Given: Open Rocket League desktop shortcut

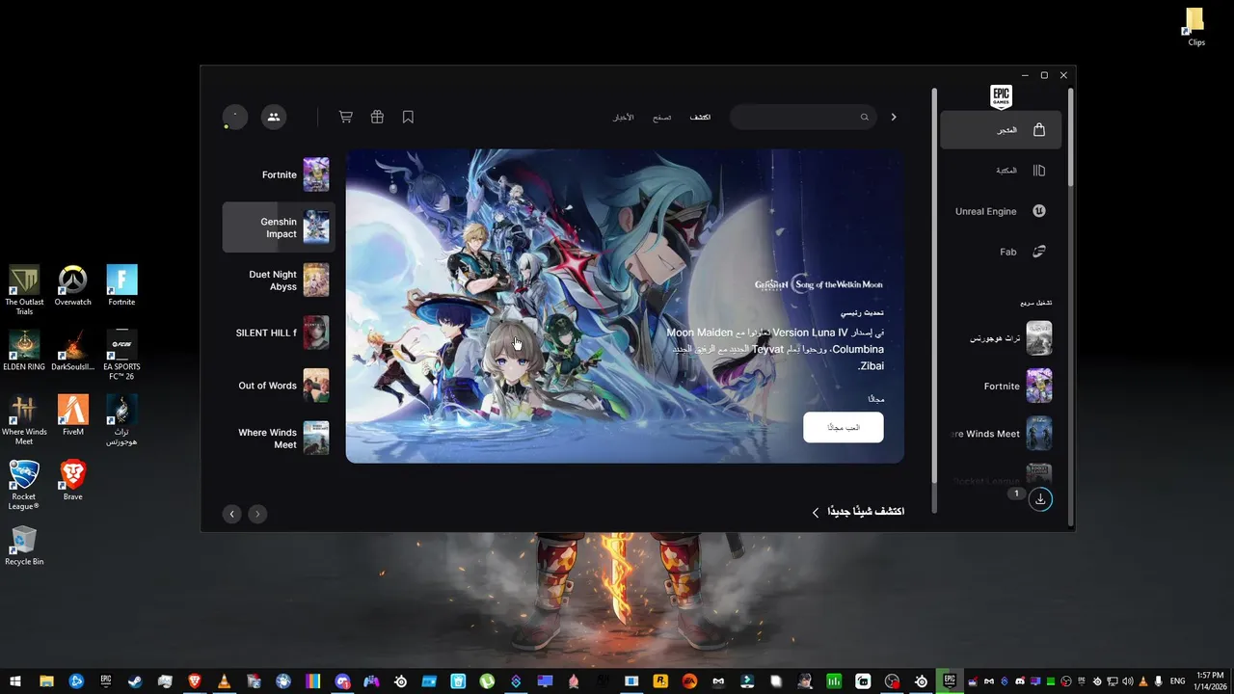Looking at the screenshot, I should tap(24, 484).
